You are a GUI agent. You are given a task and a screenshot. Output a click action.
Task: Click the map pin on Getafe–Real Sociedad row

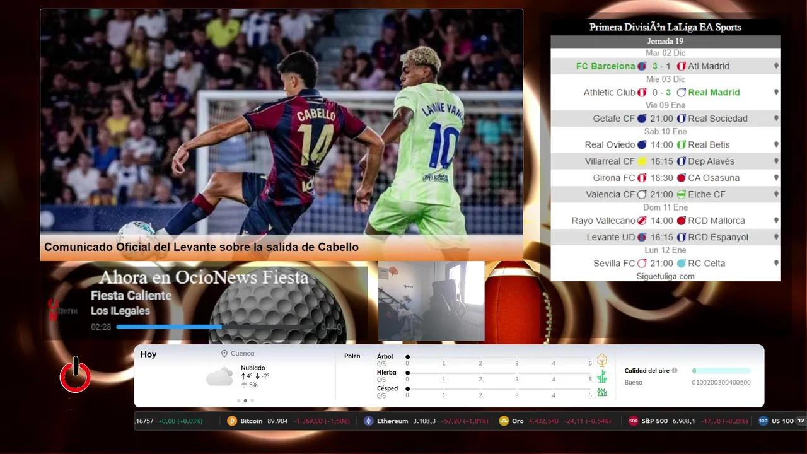click(776, 119)
